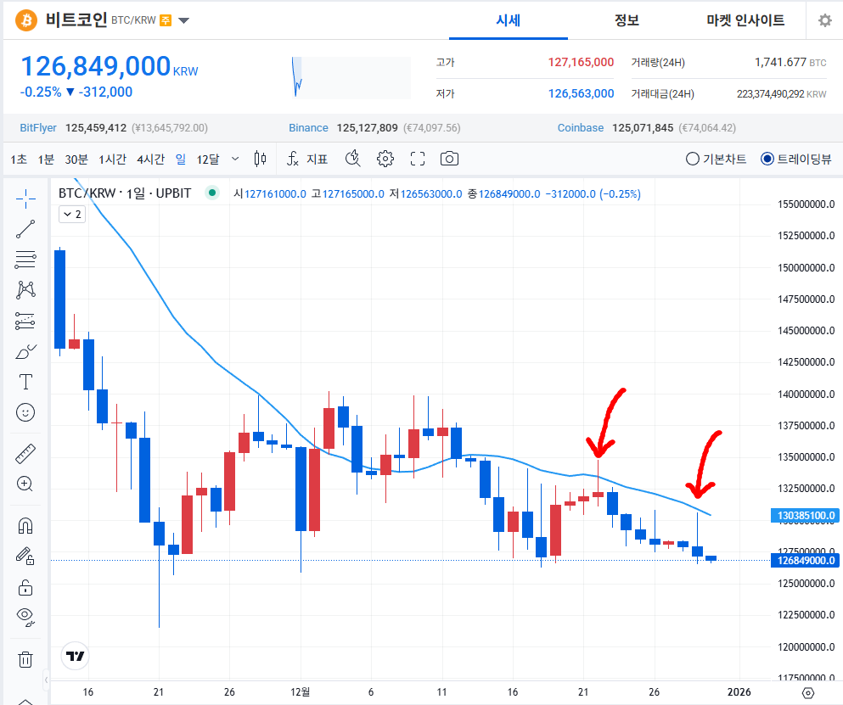Take a chart snapshot with camera icon

(449, 159)
